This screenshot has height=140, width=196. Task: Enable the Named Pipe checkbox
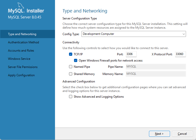pyautogui.click(x=70, y=67)
